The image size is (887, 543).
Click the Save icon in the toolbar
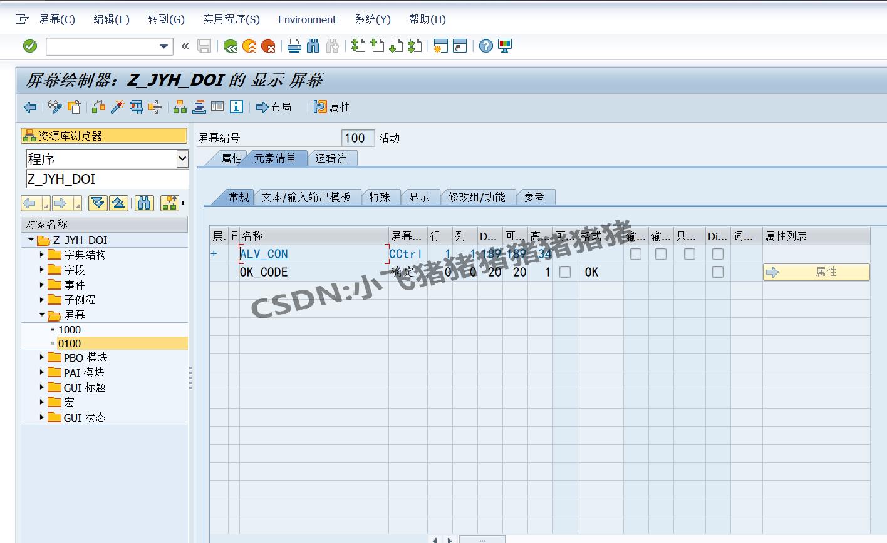[204, 45]
